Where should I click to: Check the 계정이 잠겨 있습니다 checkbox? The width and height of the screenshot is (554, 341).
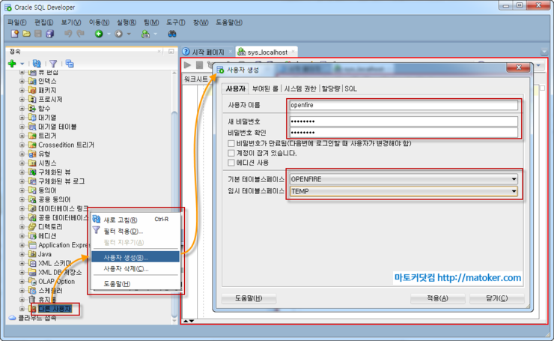click(231, 153)
